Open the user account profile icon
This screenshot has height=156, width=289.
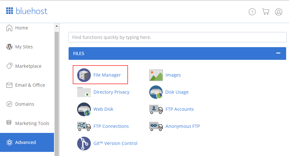279,12
